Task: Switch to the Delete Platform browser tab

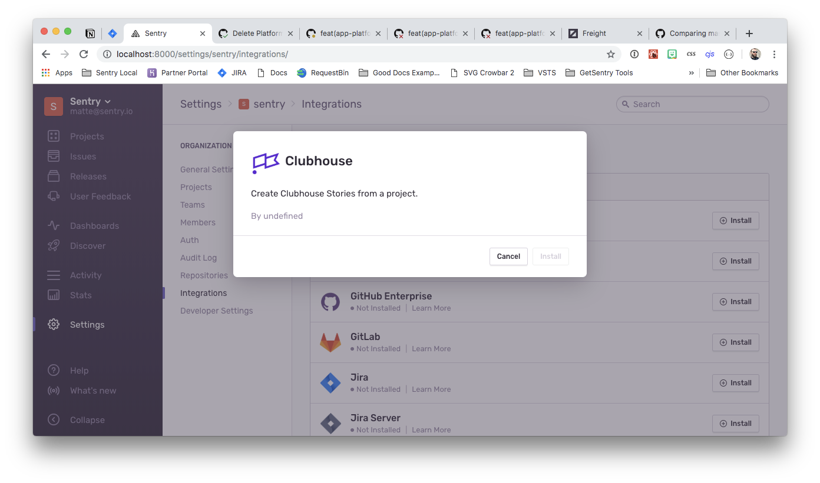Action: click(256, 34)
